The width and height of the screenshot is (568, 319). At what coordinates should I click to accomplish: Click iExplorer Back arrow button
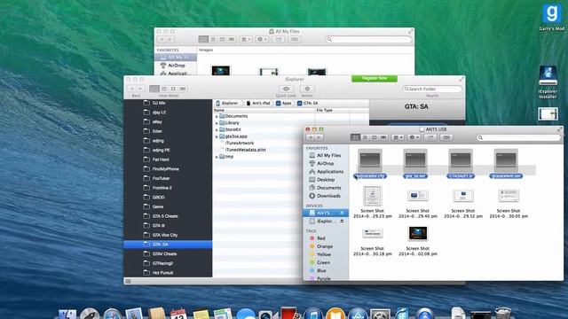click(x=132, y=89)
